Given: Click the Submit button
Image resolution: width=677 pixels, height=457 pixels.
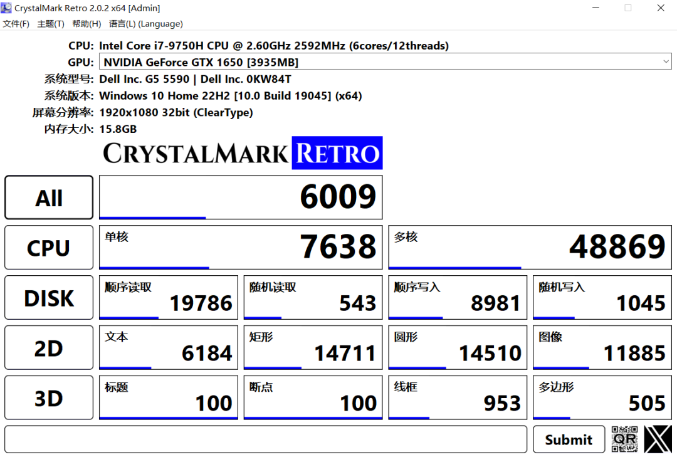Looking at the screenshot, I should coord(569,439).
